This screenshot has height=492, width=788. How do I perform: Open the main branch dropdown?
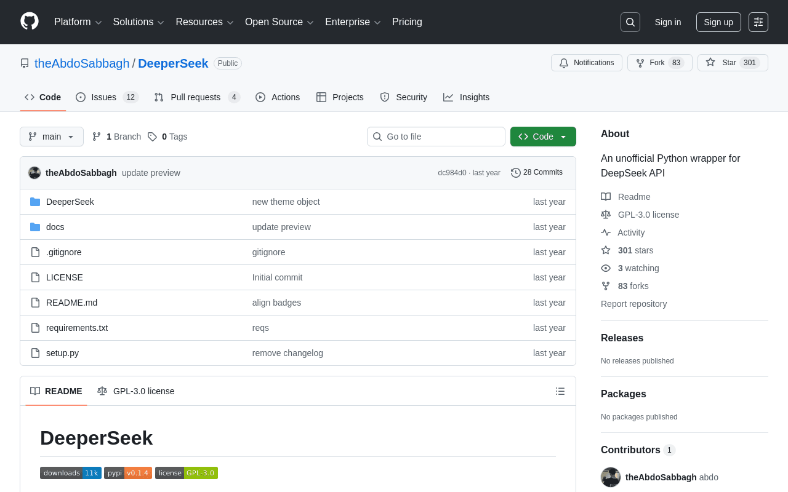[x=52, y=137]
